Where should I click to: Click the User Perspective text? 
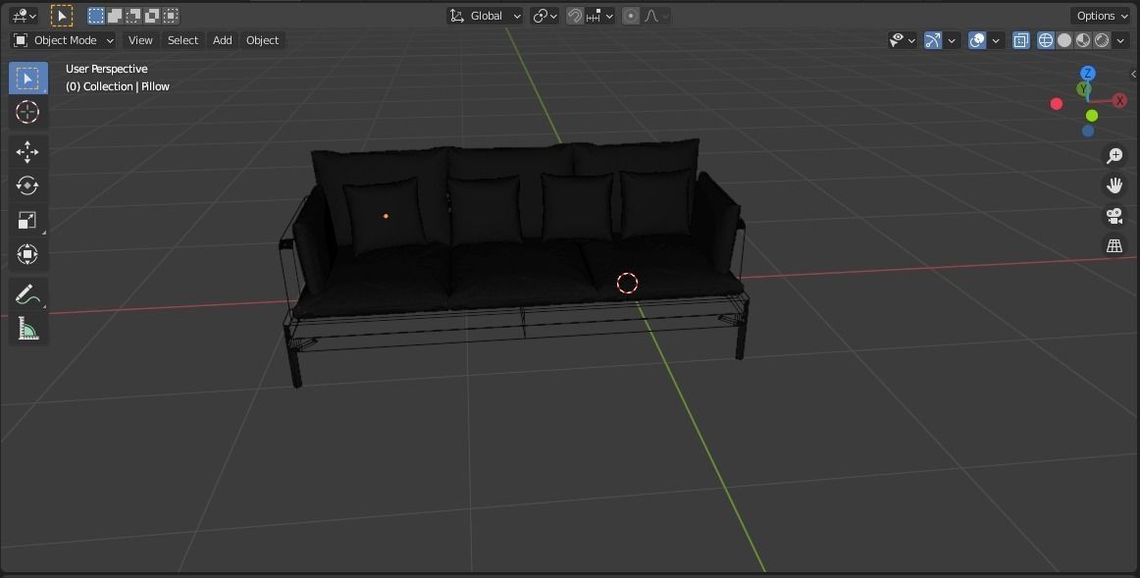tap(107, 69)
